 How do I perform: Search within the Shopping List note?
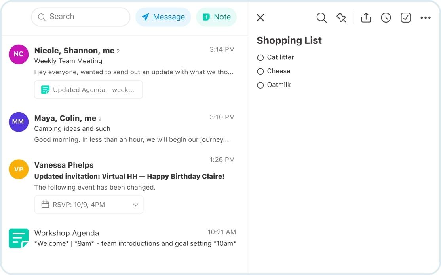click(321, 17)
